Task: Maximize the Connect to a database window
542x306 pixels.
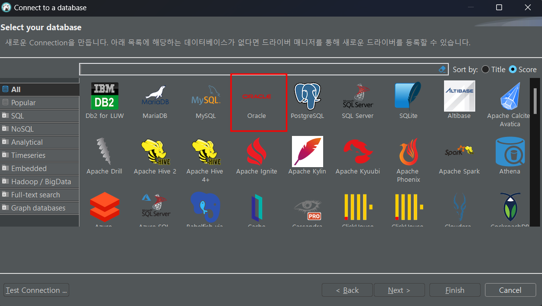Action: click(x=499, y=7)
